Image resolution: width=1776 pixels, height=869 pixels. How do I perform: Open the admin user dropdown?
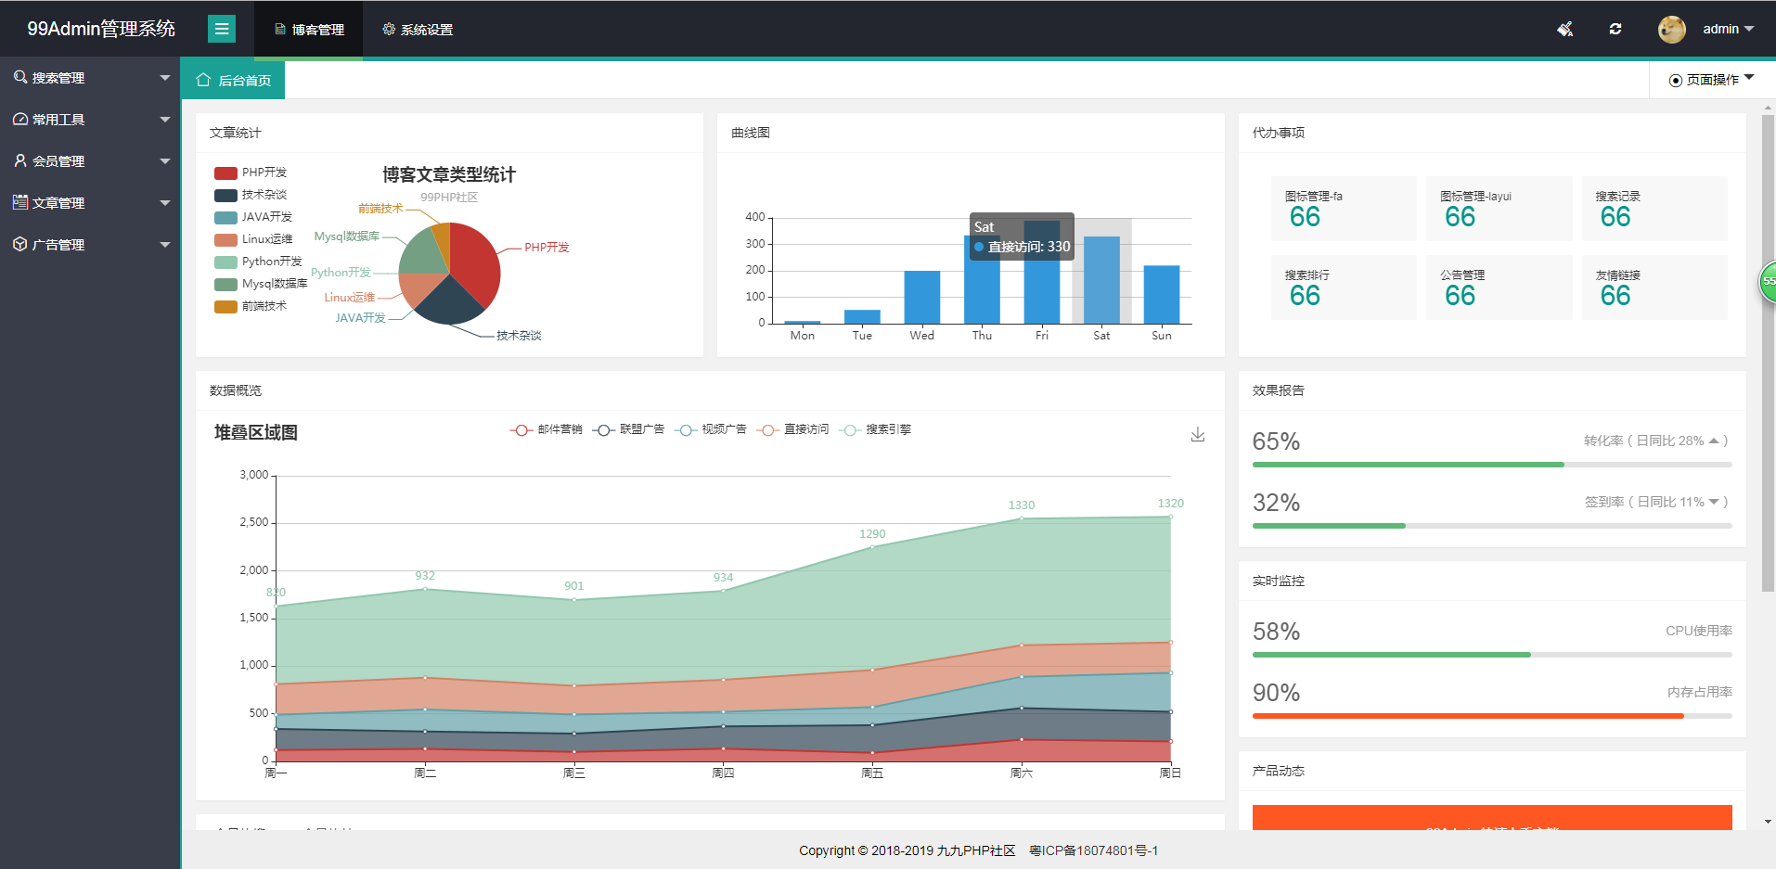point(1728,29)
